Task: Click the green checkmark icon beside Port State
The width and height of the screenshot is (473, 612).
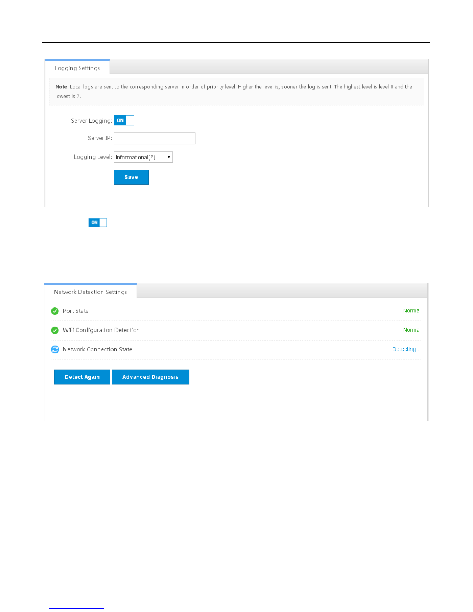Action: click(x=55, y=311)
